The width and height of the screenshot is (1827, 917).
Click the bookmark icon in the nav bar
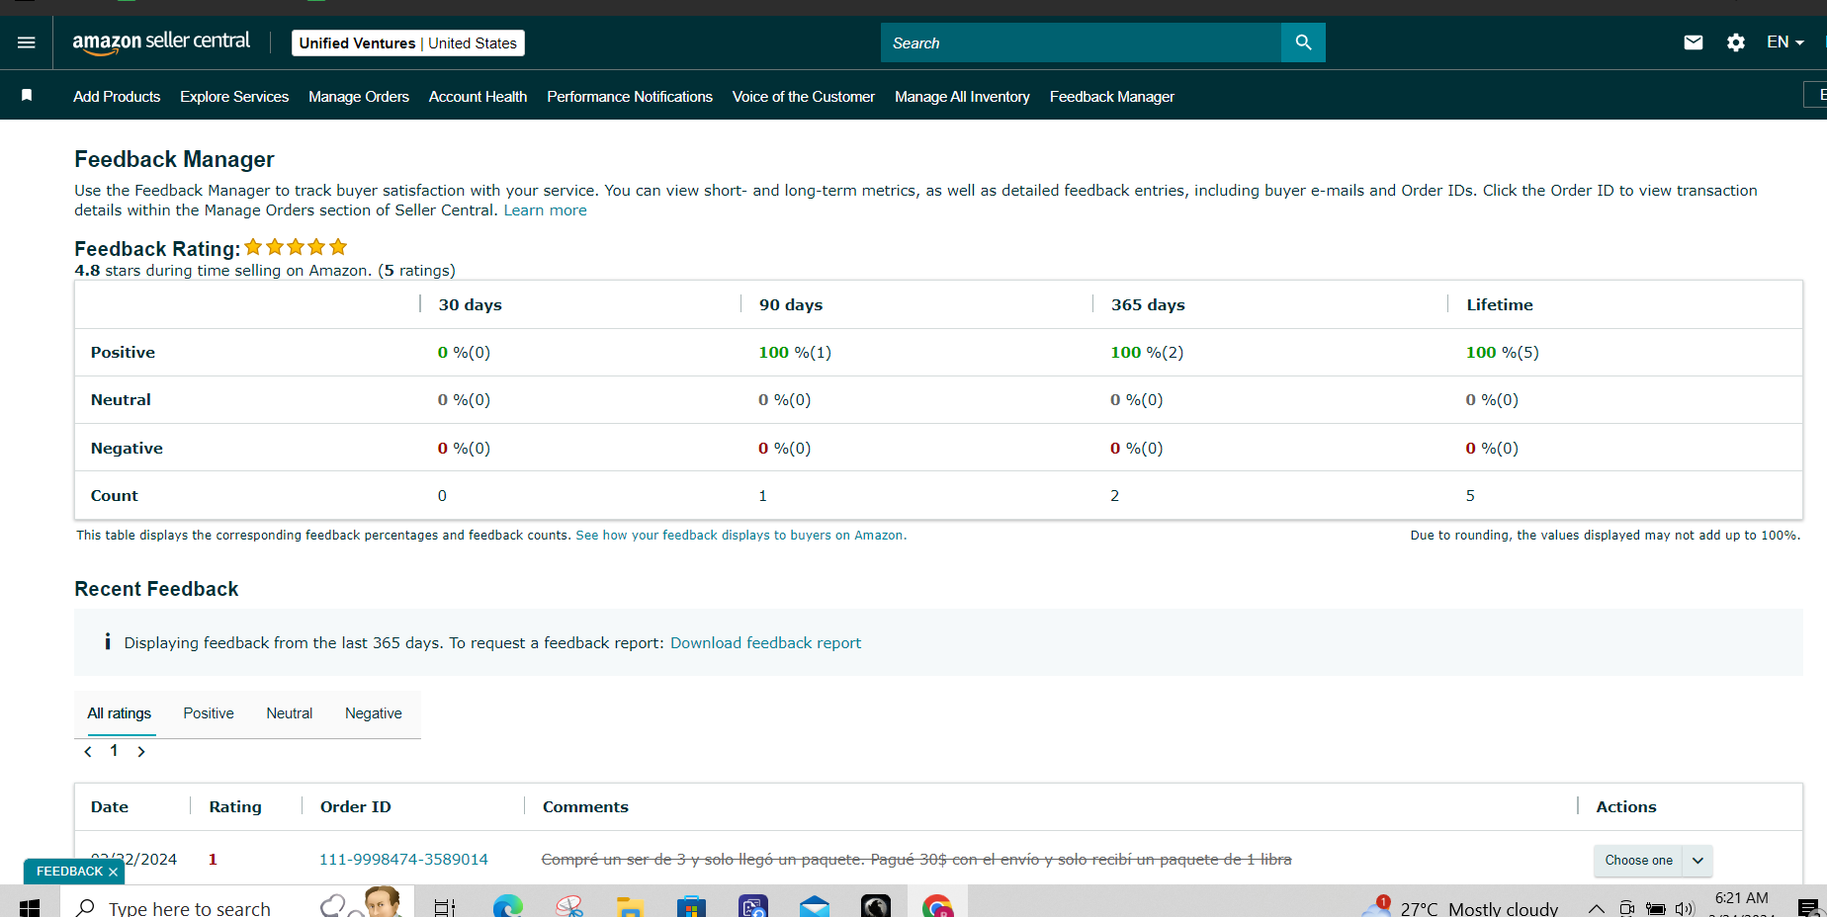pyautogui.click(x=27, y=96)
